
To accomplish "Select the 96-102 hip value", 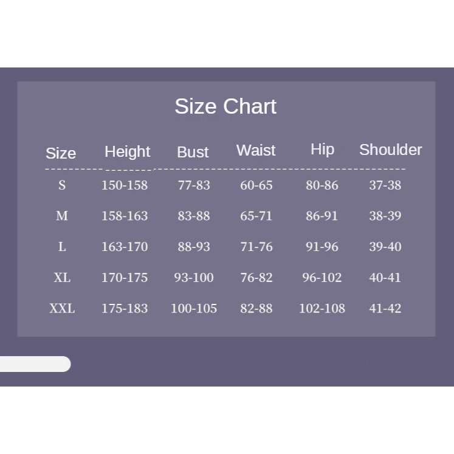I will 322,278.
